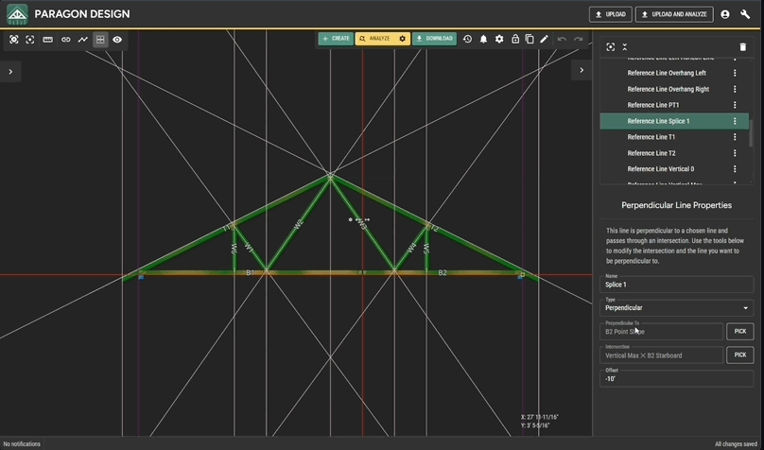Image resolution: width=764 pixels, height=450 pixels.
Task: Click the link chain icon in toolbar
Action: pos(65,40)
